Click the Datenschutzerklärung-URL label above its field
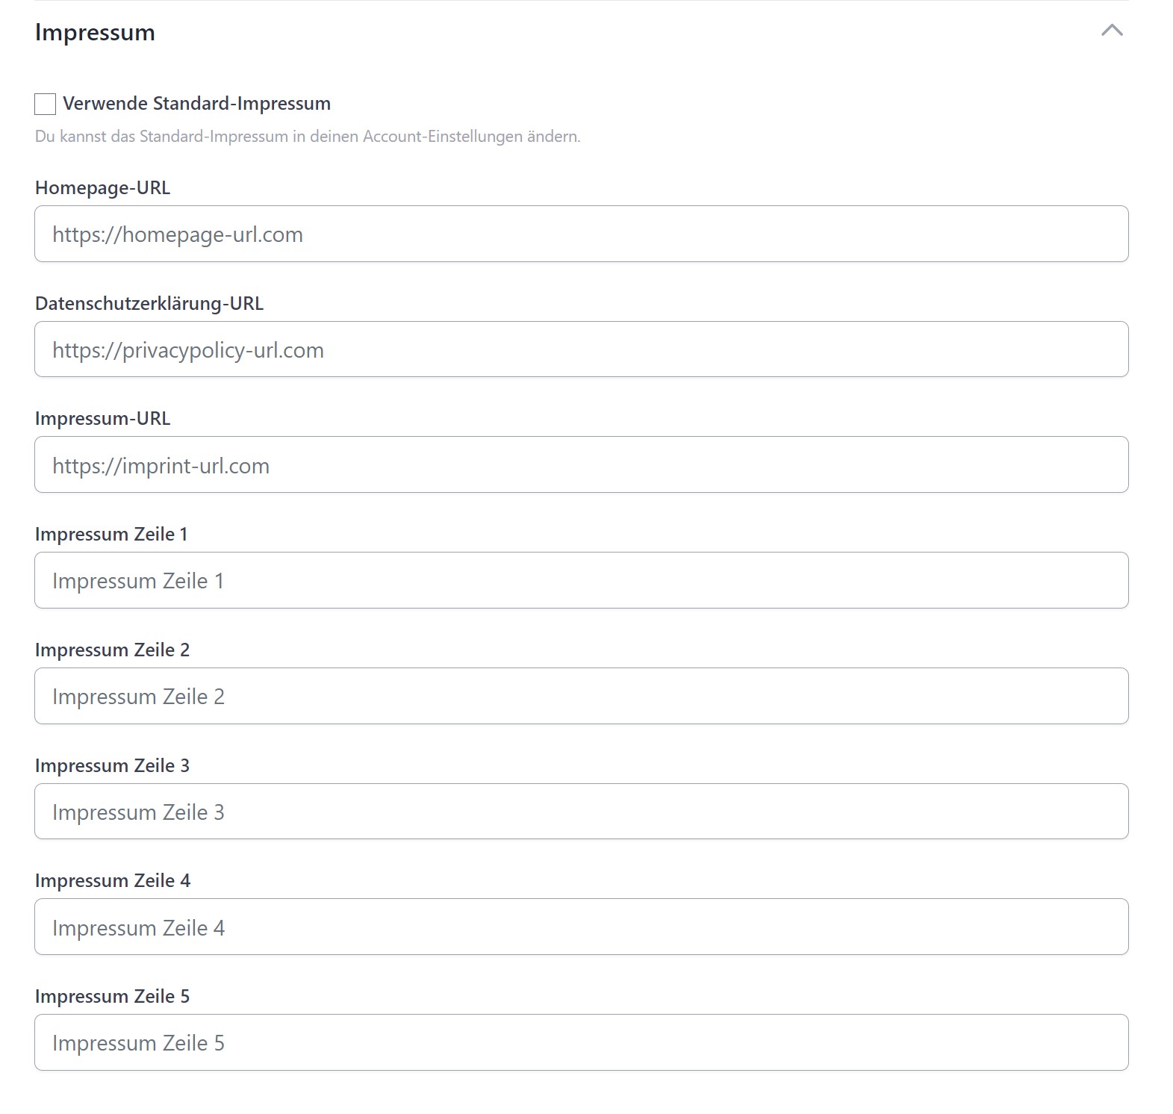1173x1114 pixels. [x=149, y=304]
